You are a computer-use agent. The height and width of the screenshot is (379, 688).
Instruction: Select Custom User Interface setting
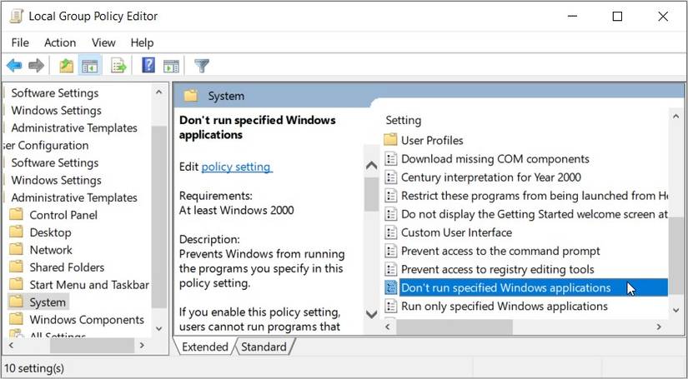tap(456, 232)
